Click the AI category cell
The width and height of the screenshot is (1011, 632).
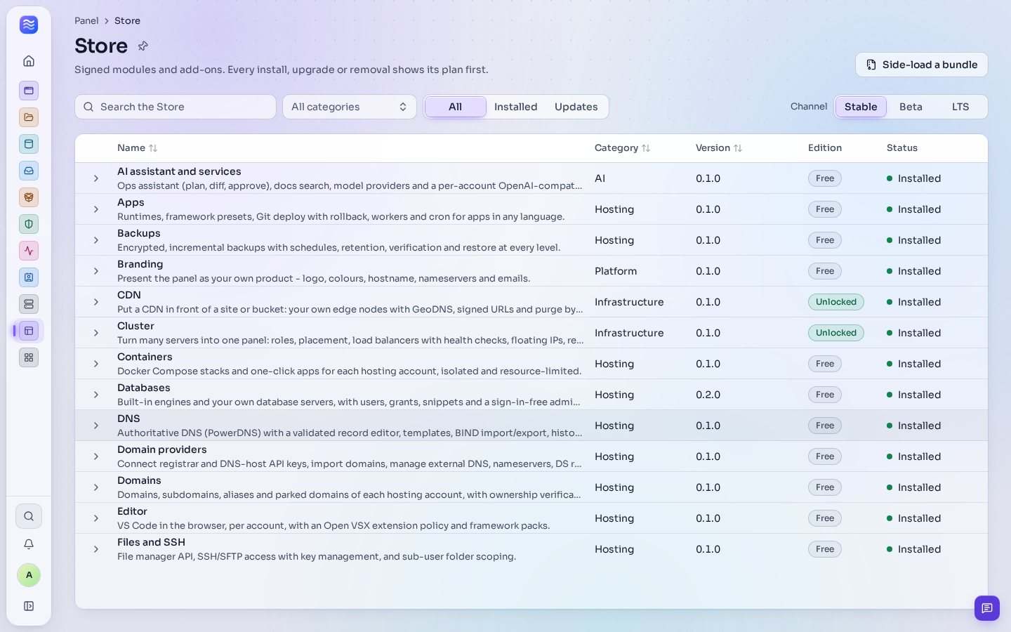(600, 178)
